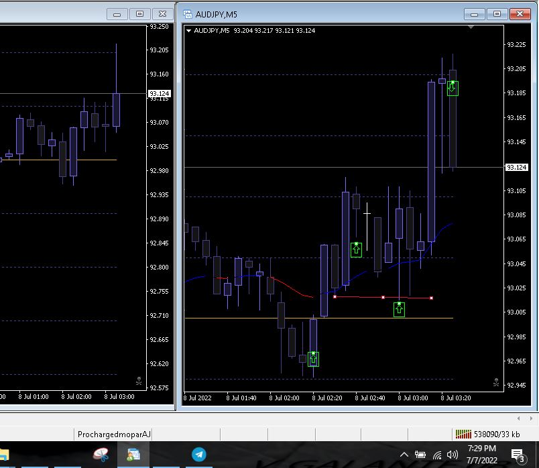Expand the hidden system tray icons chevron
This screenshot has width=539, height=468.
404,455
